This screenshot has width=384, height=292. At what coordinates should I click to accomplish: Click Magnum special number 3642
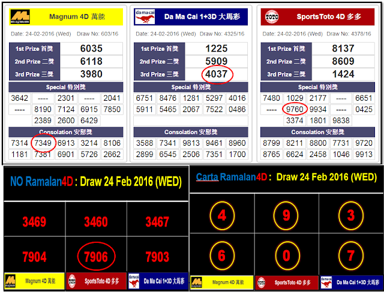(x=20, y=98)
